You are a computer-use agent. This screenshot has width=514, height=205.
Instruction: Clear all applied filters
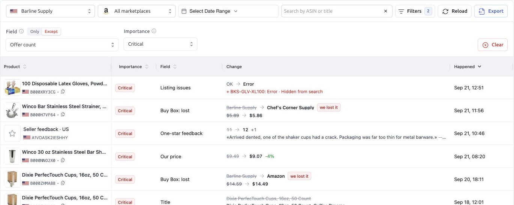click(493, 45)
